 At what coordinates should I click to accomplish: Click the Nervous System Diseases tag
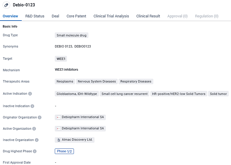(97, 81)
